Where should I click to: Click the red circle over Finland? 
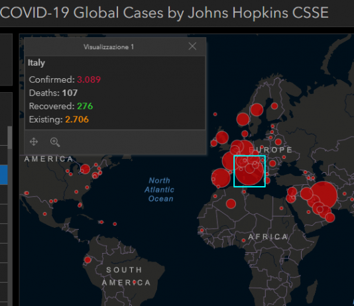274,106
